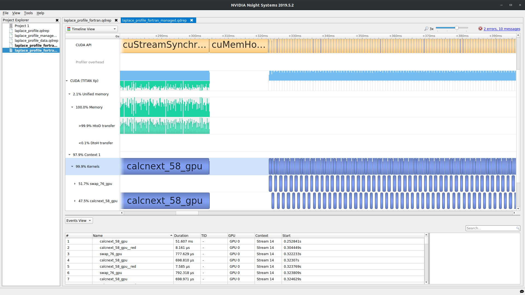Click the timeline zoom slider handle

click(x=457, y=28)
